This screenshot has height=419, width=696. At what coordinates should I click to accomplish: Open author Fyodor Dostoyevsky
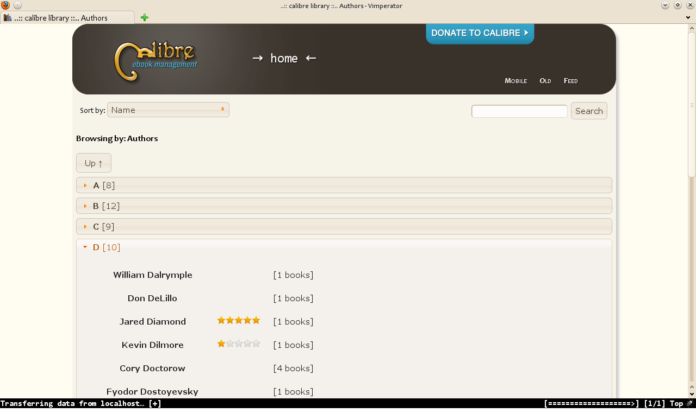tap(152, 391)
